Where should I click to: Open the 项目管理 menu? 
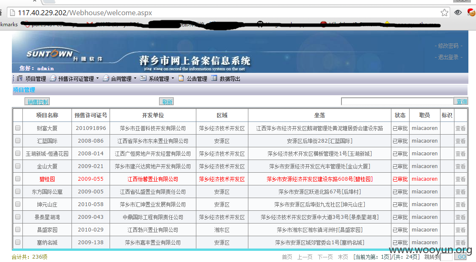36,79
